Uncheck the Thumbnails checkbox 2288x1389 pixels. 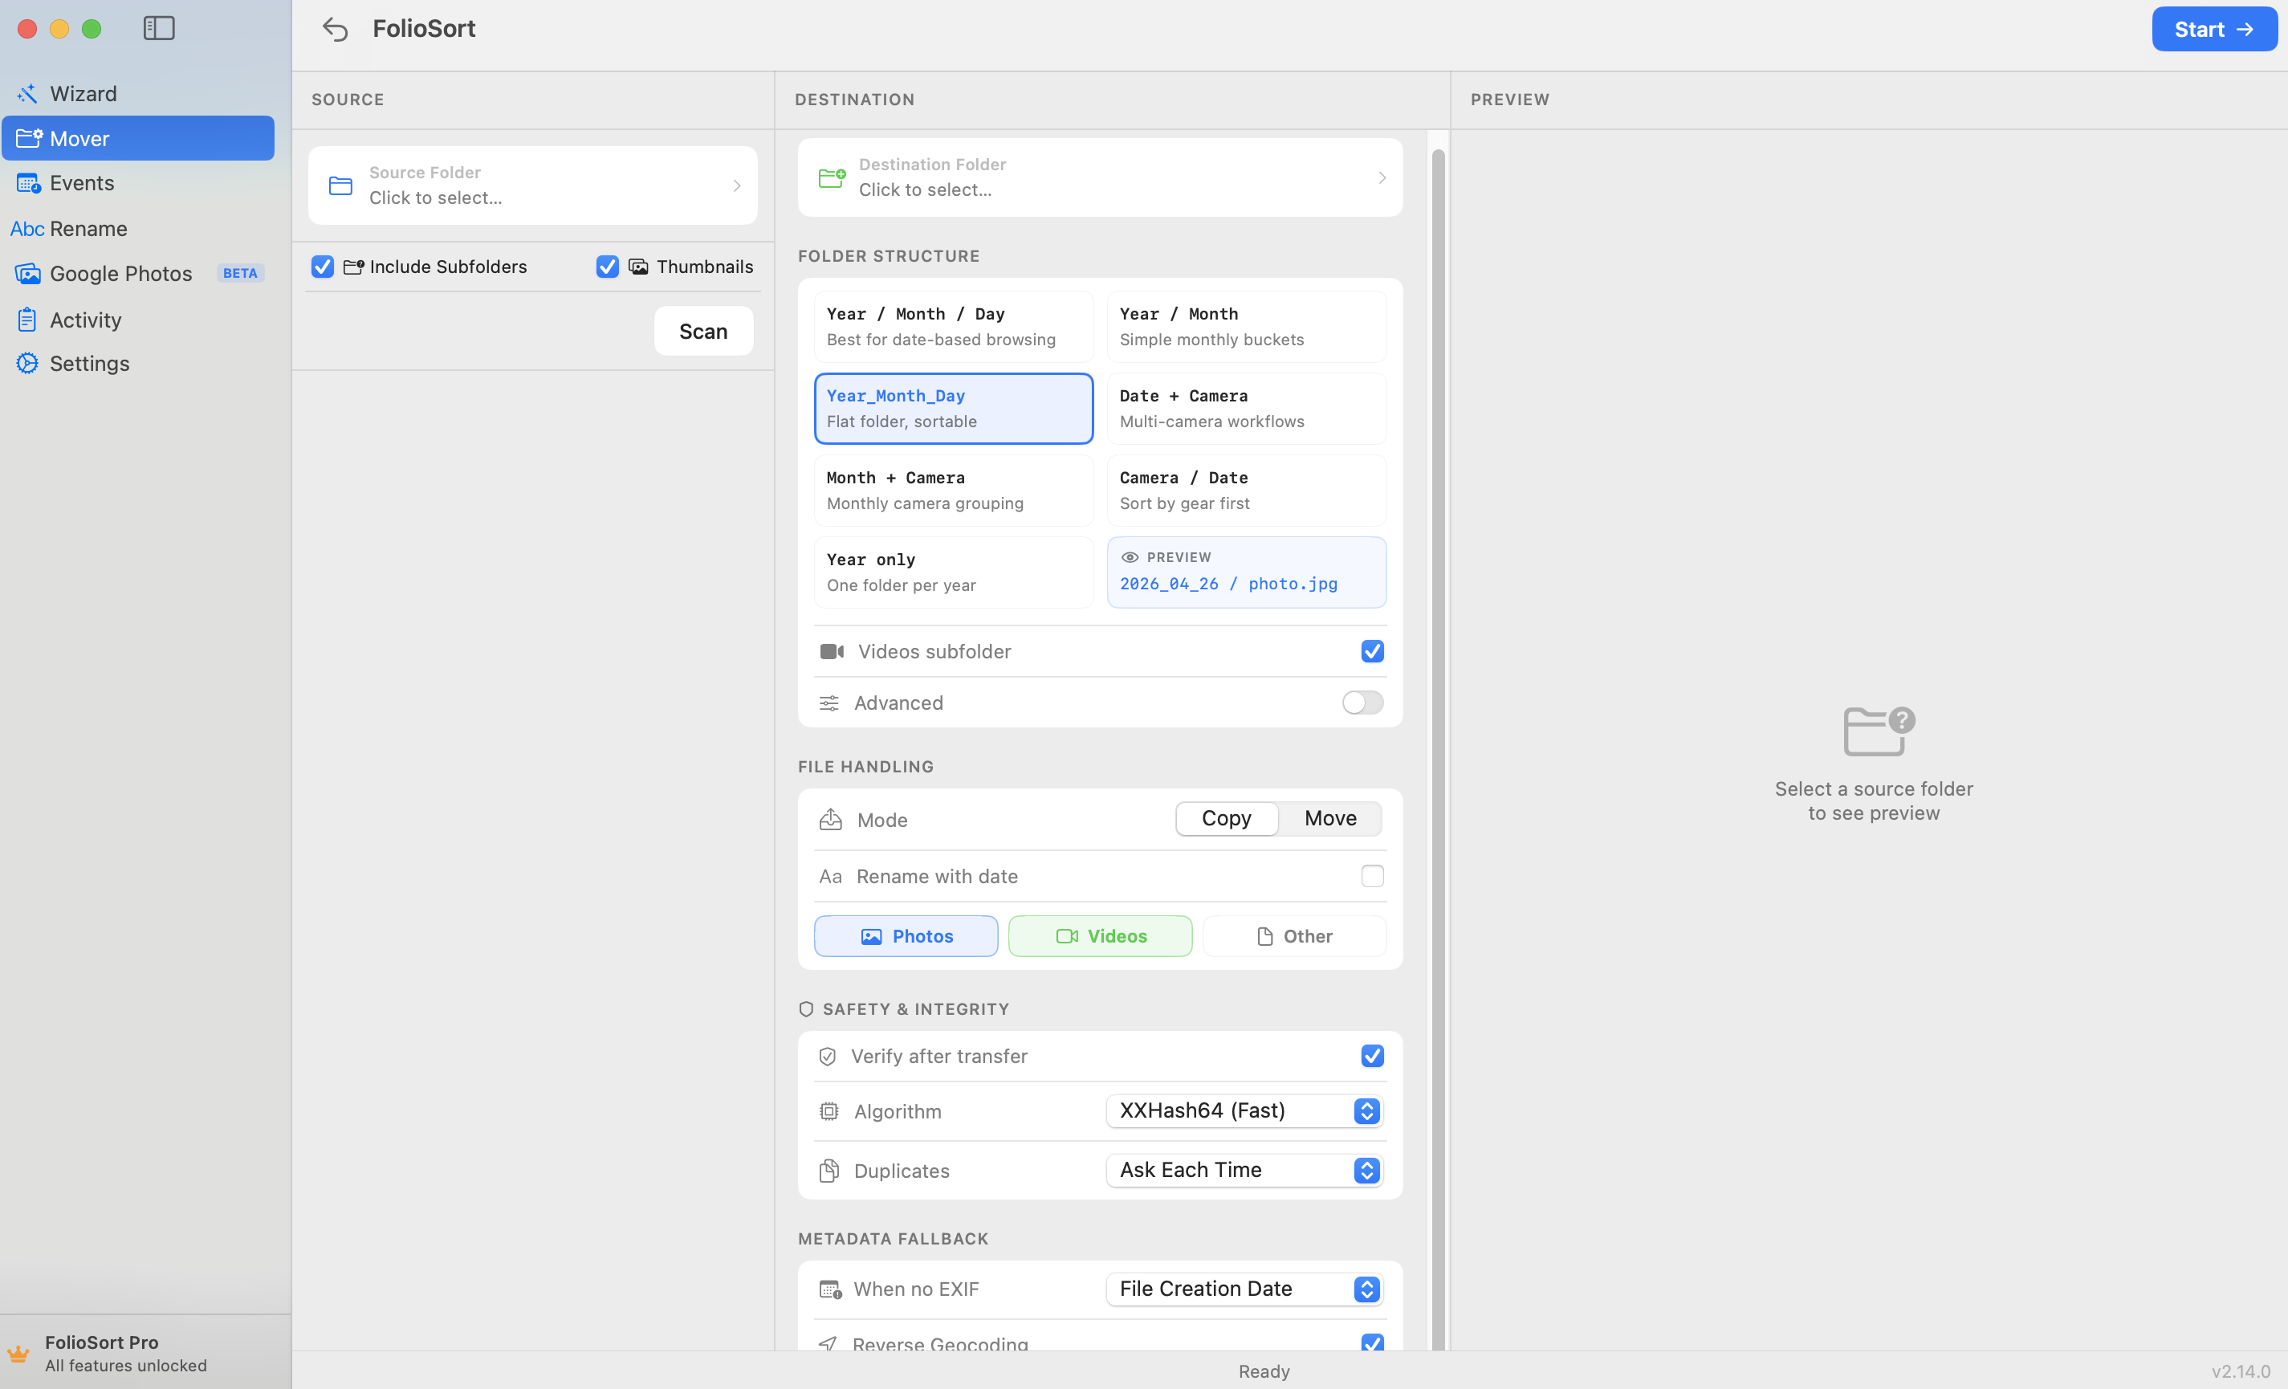[x=607, y=267]
